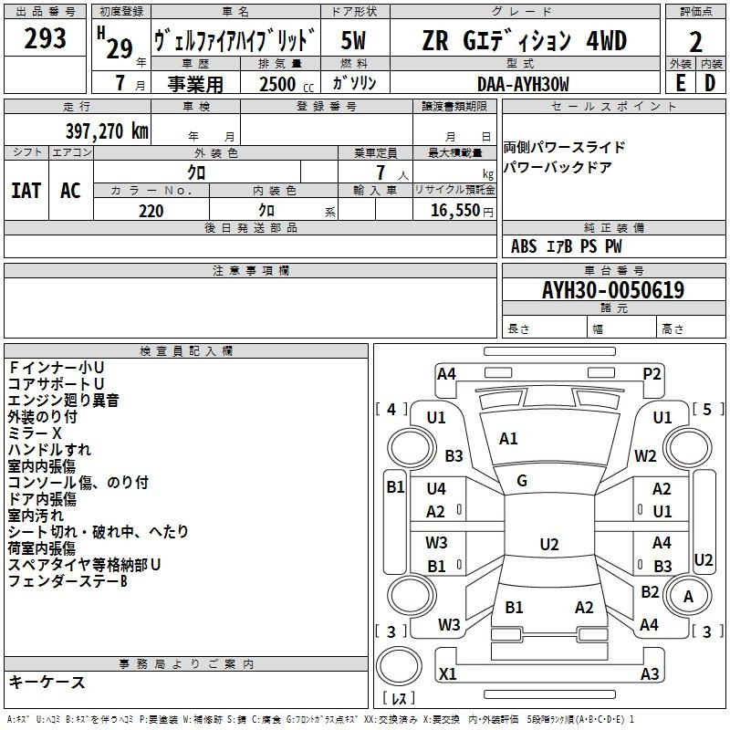The image size is (730, 730).
Task: Select the G mark on windshield
Action: point(521,481)
